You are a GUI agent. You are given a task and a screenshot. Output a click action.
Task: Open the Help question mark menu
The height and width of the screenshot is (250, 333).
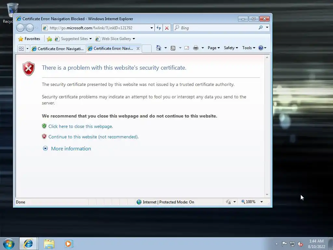pyautogui.click(x=262, y=48)
